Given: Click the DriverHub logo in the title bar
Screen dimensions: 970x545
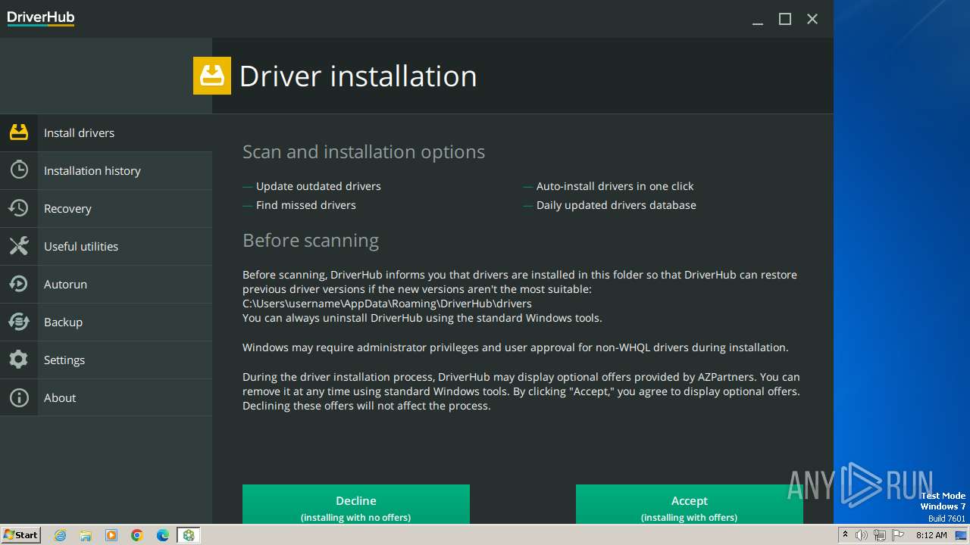Looking at the screenshot, I should coord(41,18).
